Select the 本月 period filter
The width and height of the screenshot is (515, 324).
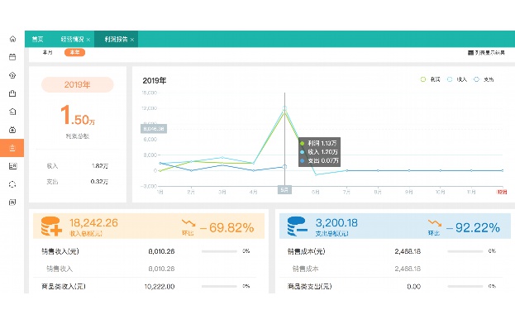(x=47, y=52)
